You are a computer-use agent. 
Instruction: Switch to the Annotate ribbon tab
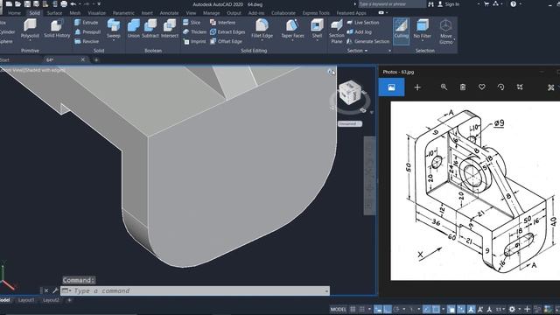[x=169, y=13]
